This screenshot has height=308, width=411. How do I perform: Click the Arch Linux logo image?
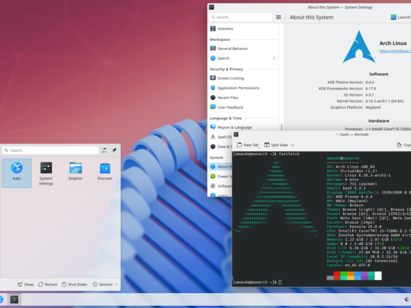(359, 47)
